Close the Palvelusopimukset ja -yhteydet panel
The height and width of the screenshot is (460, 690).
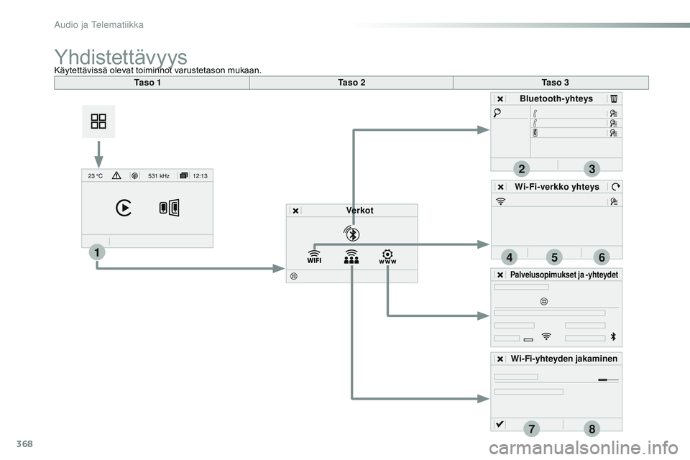tap(500, 275)
